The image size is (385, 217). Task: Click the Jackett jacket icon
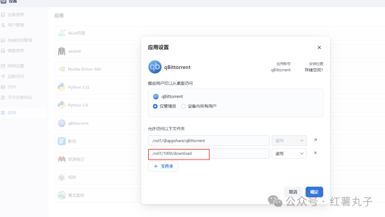click(x=62, y=51)
